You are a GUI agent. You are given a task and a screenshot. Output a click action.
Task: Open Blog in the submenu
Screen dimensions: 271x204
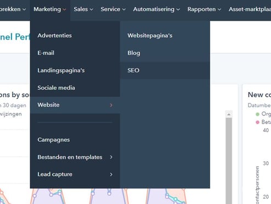click(x=165, y=53)
